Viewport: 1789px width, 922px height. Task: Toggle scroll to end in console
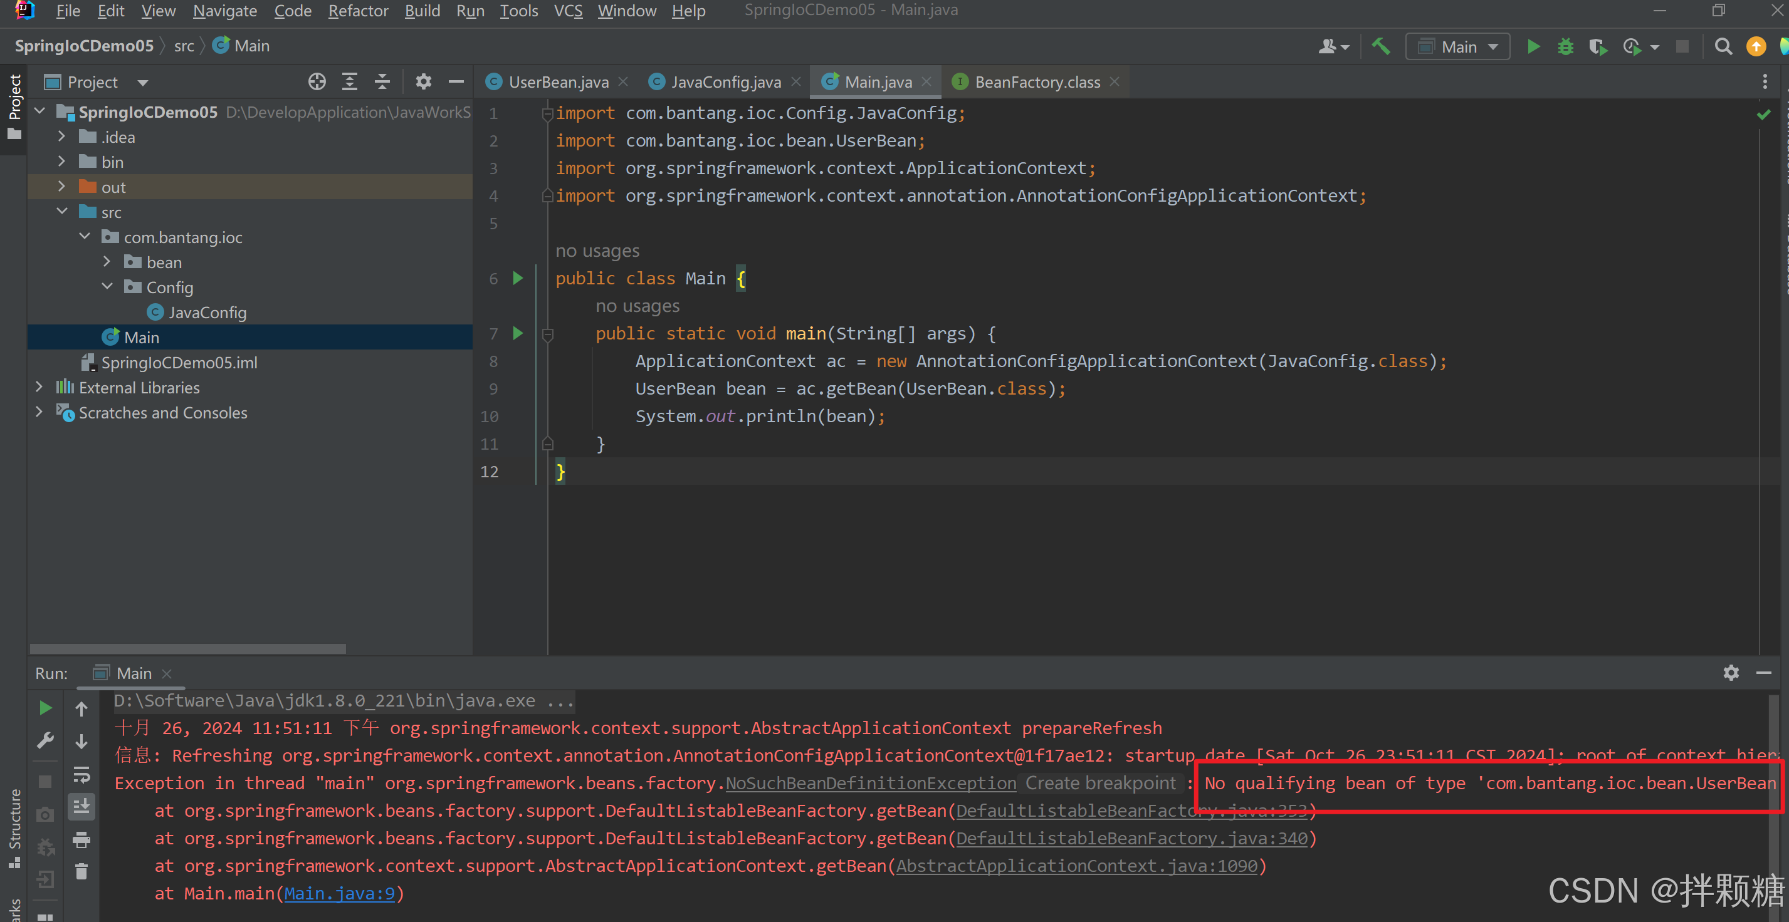tap(81, 806)
